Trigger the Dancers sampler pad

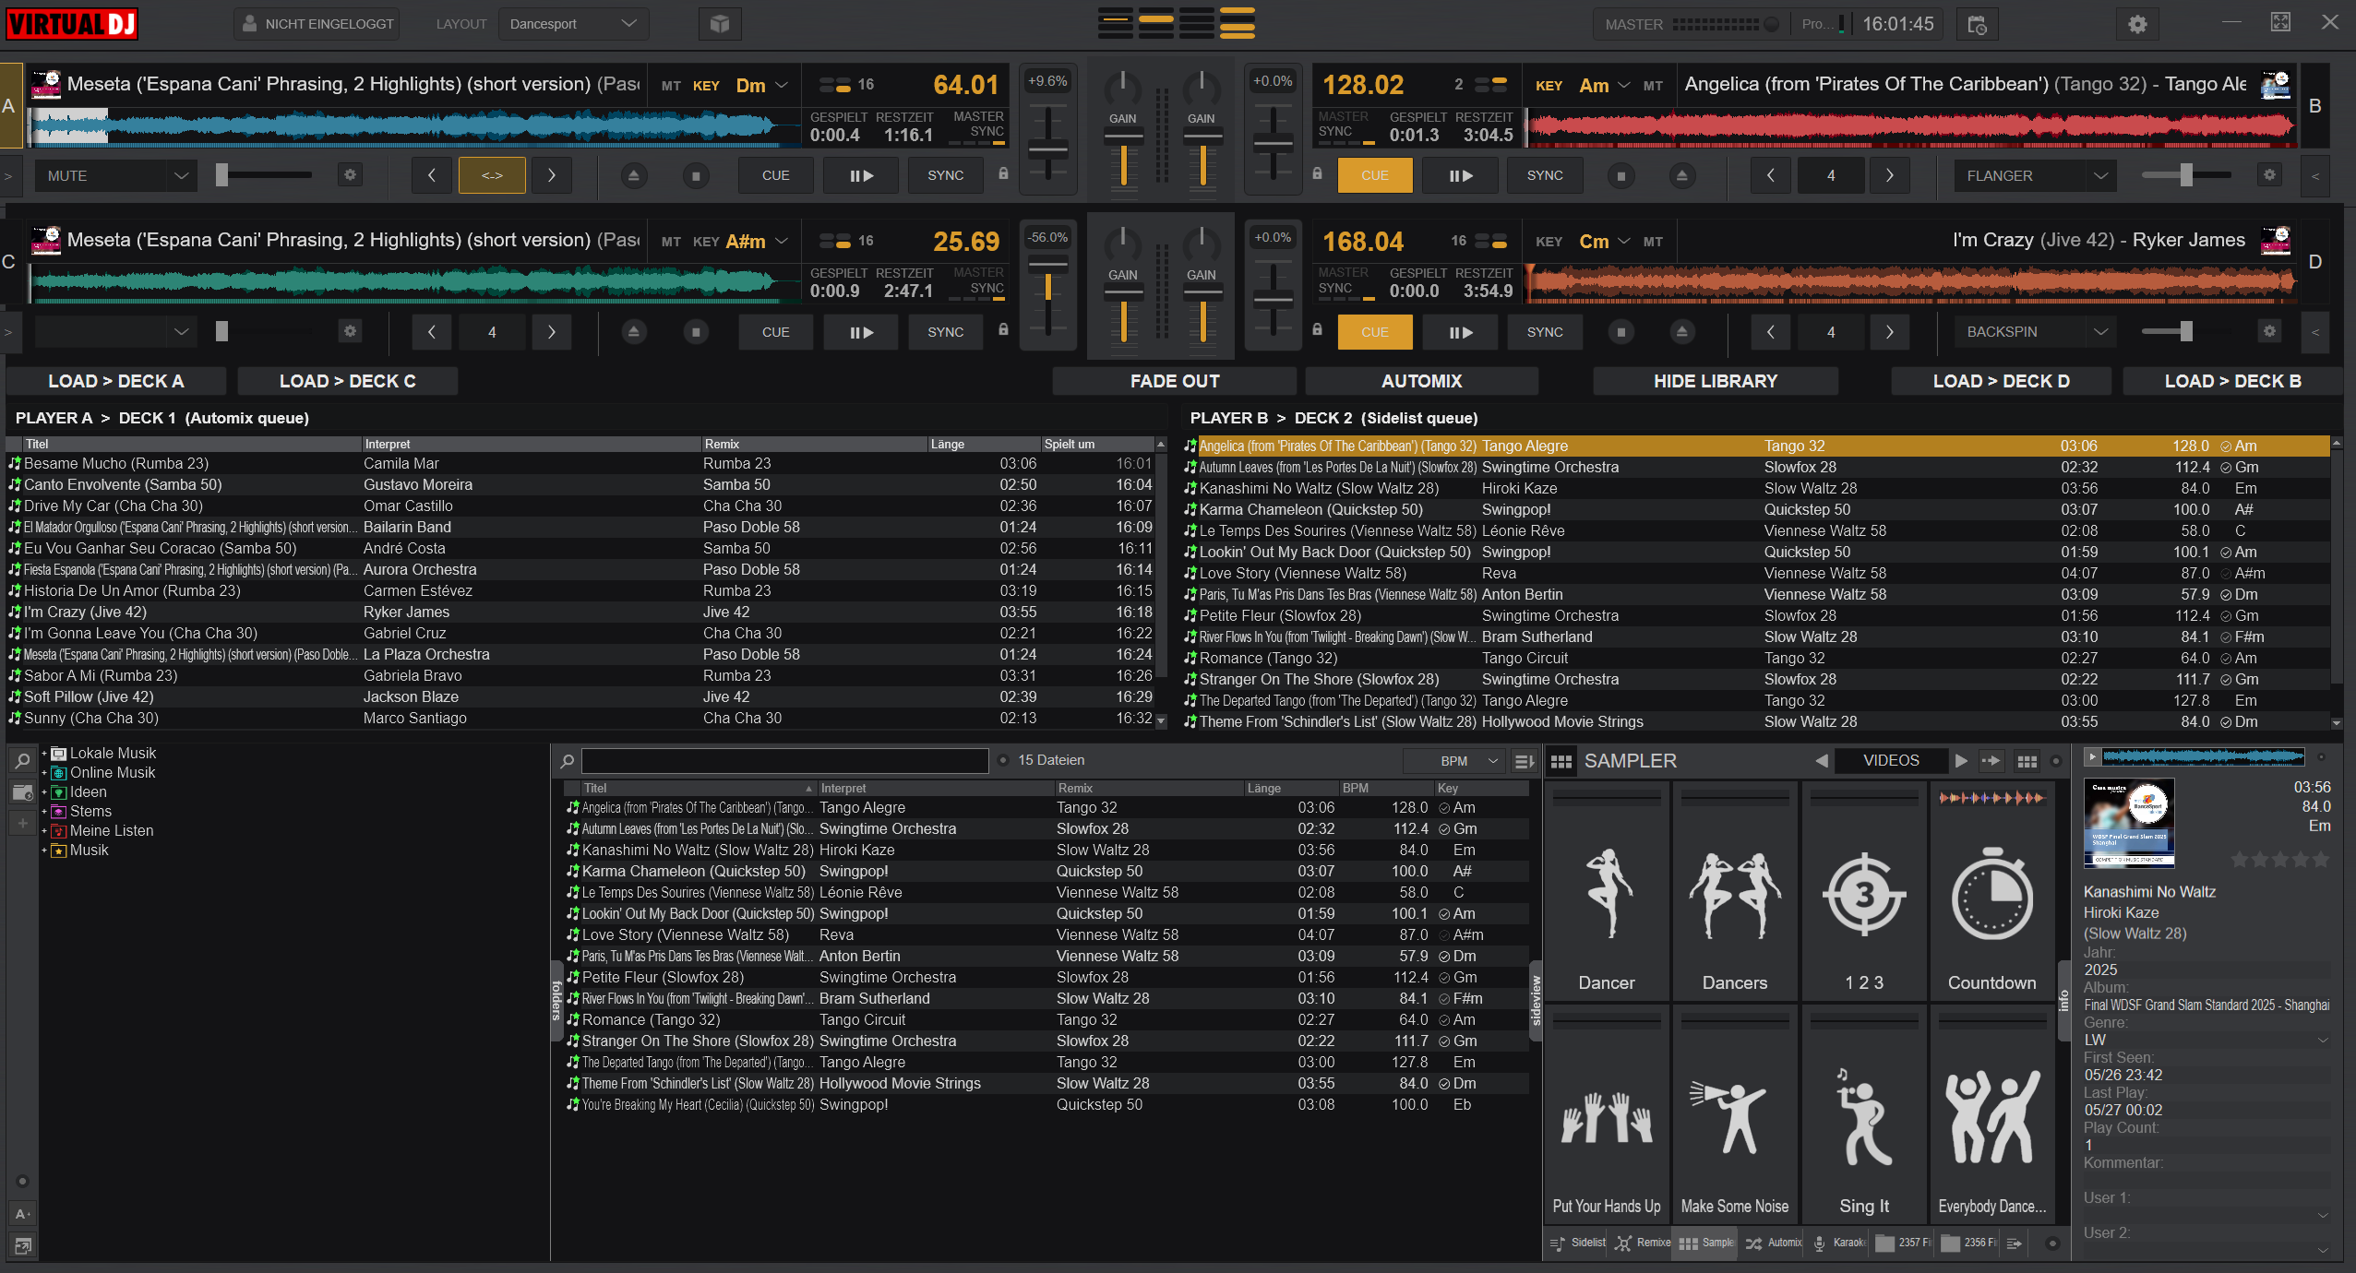point(1735,892)
